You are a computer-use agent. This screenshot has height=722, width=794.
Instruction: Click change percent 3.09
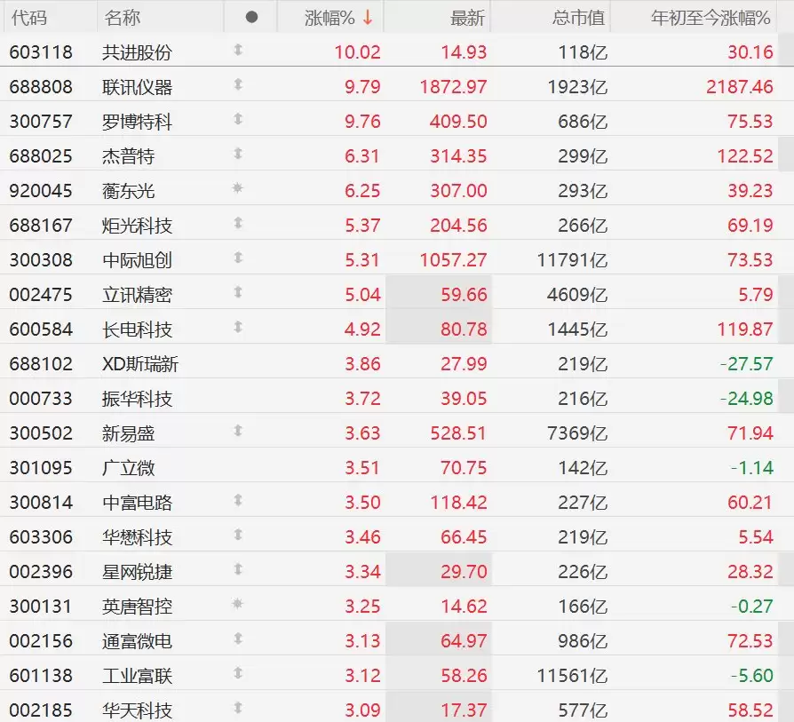[362, 710]
